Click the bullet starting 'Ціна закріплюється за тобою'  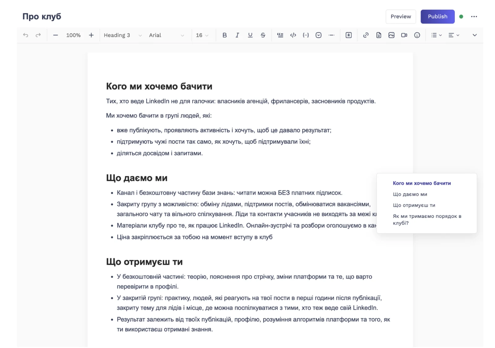click(195, 237)
